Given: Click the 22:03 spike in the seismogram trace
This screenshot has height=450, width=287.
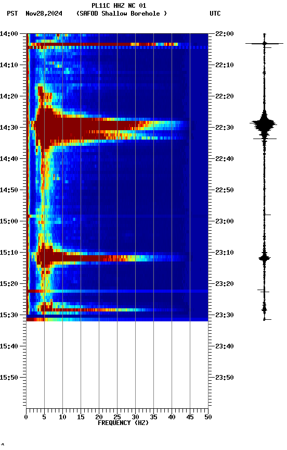Looking at the screenshot, I should 264,43.
